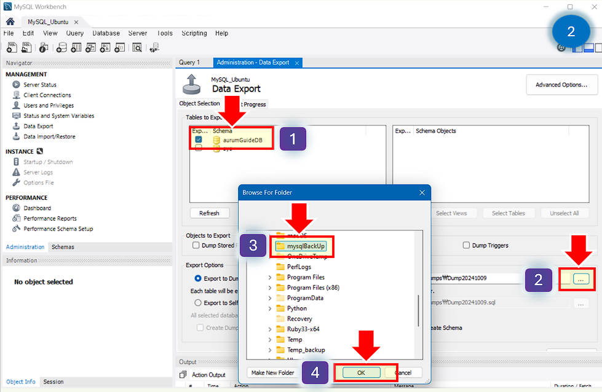This screenshot has height=392, width=602.
Task: Select the PerfLogs folder
Action: pyautogui.click(x=294, y=267)
